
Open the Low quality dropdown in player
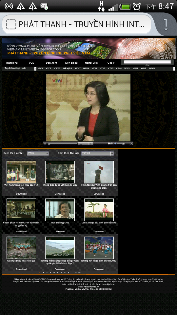pos(85,144)
